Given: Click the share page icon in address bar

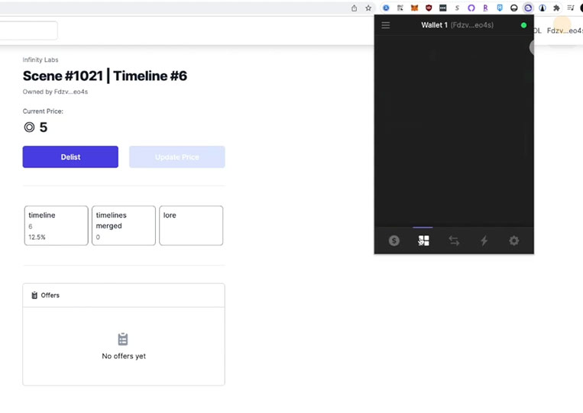Looking at the screenshot, I should pyautogui.click(x=354, y=8).
